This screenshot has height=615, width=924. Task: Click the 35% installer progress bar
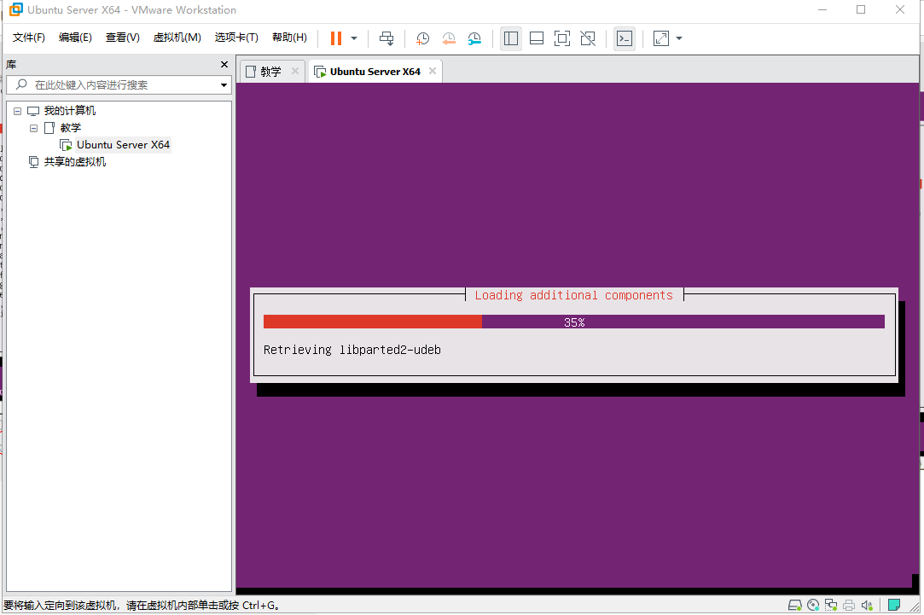pos(574,322)
